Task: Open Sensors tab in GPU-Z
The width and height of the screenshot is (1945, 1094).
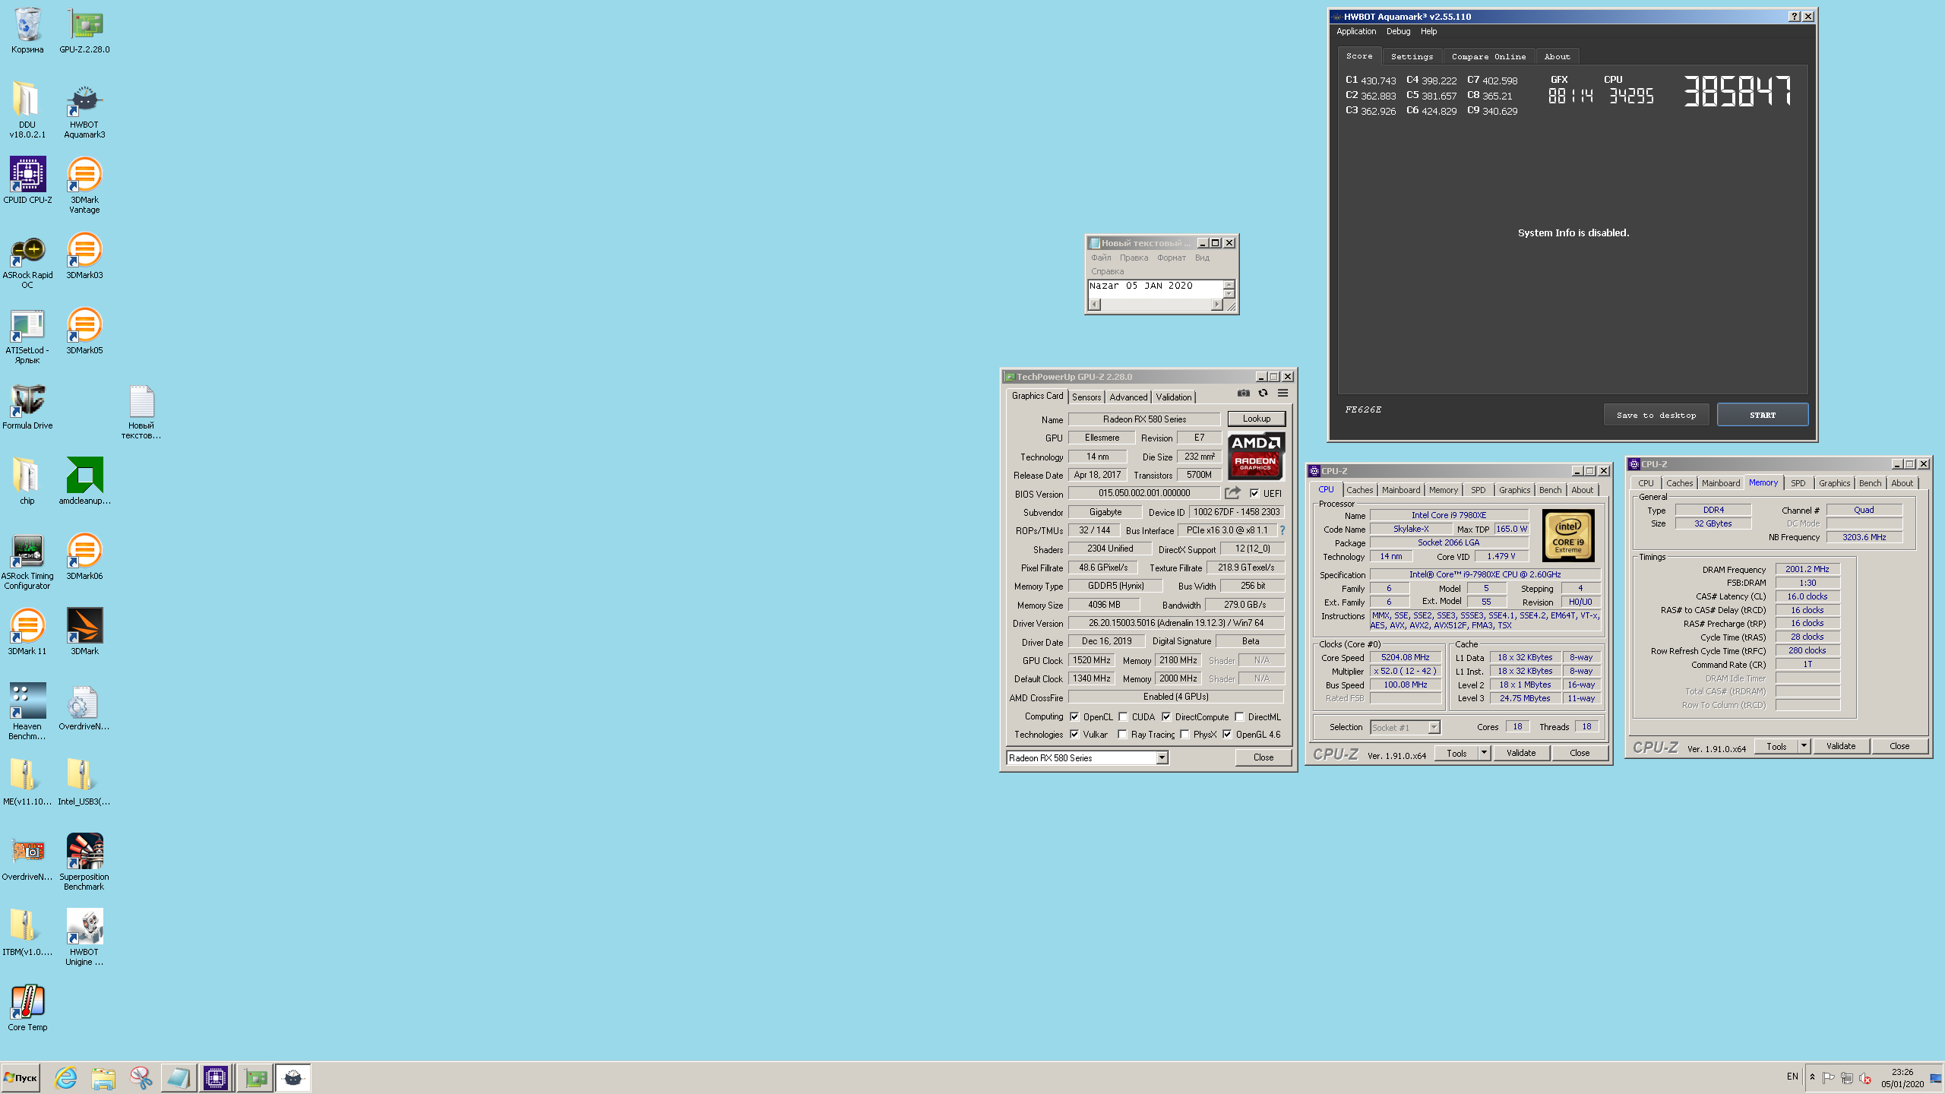Action: pyautogui.click(x=1086, y=397)
